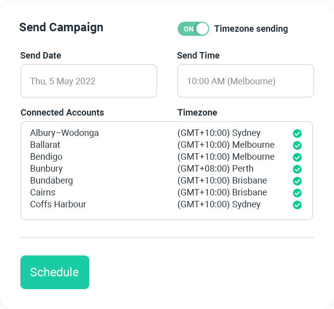Click the green checkmark for Cairns
This screenshot has width=334, height=309.
pos(297,193)
